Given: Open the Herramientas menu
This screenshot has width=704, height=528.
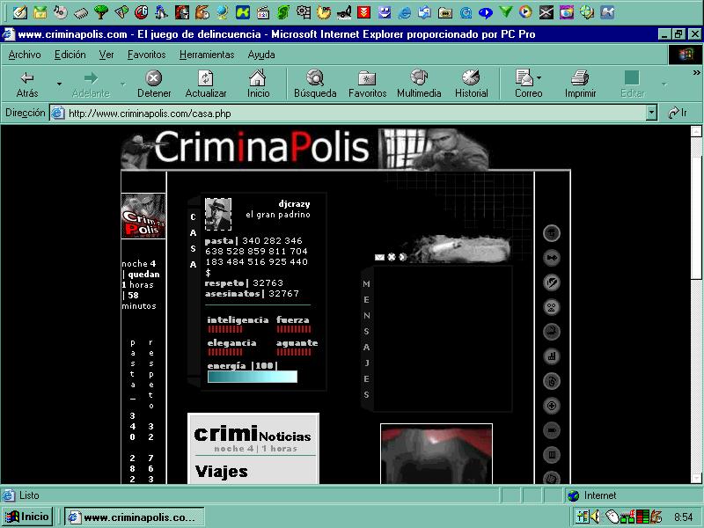Looking at the screenshot, I should (x=207, y=55).
